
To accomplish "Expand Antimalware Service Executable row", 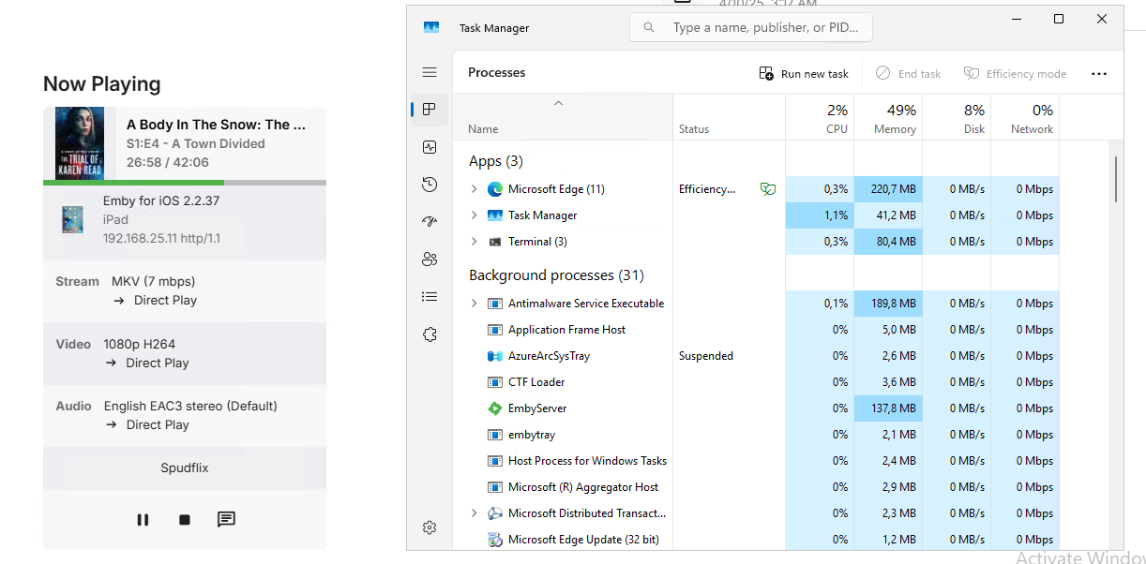I will 474,304.
